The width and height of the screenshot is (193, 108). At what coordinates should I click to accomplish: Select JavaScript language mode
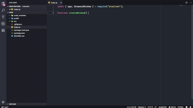coord(163,107)
